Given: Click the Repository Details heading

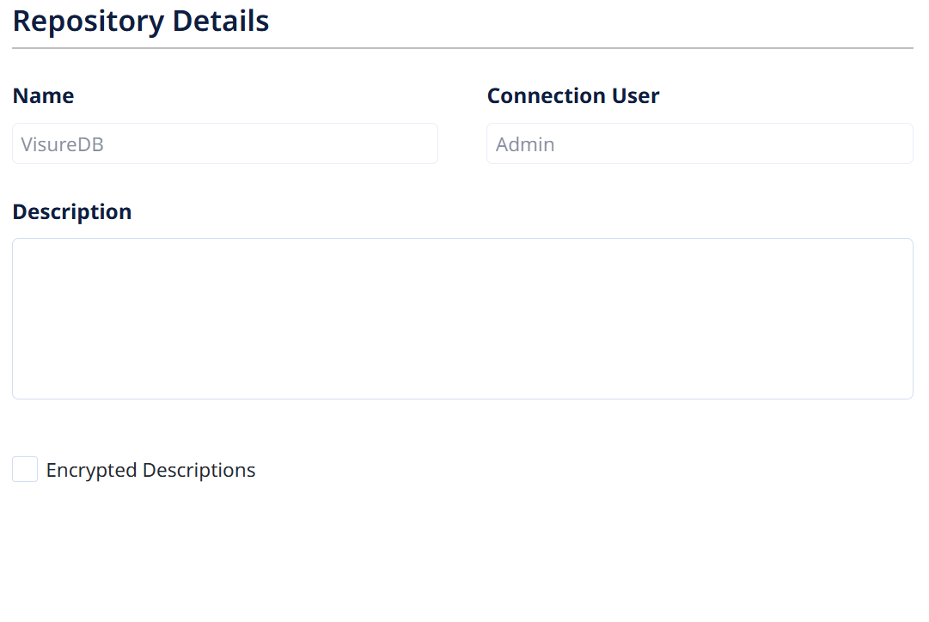Looking at the screenshot, I should pos(140,21).
